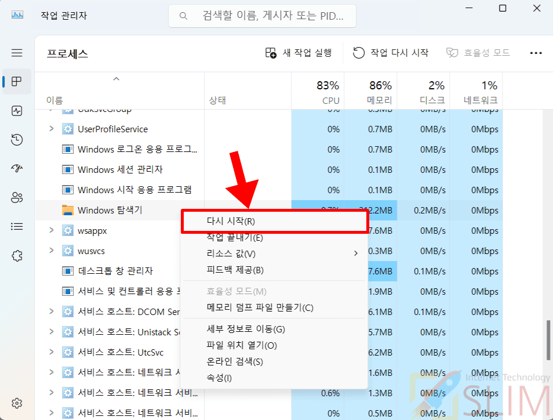
Task: Open the Details list sidebar icon
Action: click(17, 226)
